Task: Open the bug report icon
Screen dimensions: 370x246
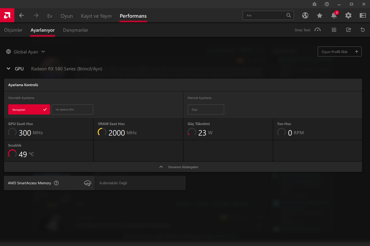Action: 314,4
